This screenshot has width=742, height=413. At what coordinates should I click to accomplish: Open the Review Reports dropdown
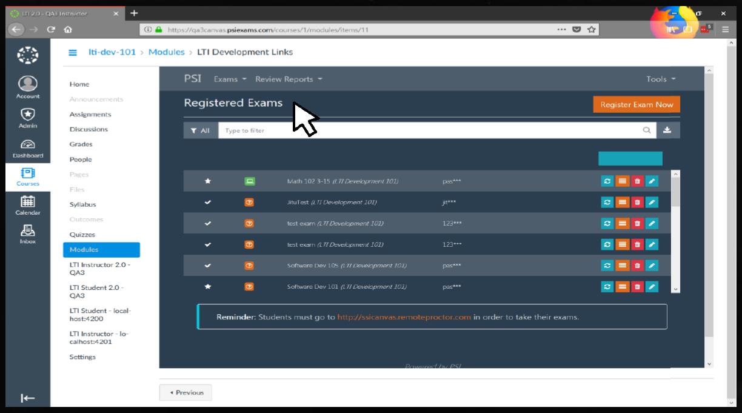click(289, 79)
